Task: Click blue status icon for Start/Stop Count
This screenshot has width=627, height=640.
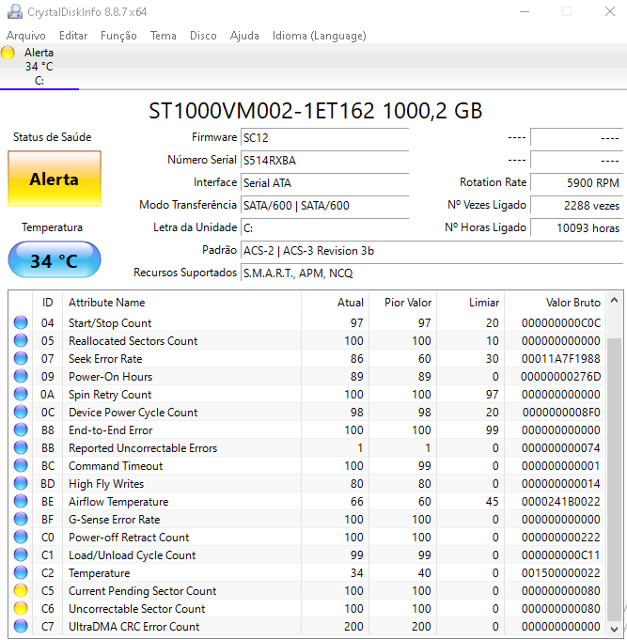Action: click(21, 322)
